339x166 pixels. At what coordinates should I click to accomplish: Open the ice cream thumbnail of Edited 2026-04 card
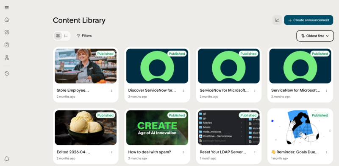[86, 128]
